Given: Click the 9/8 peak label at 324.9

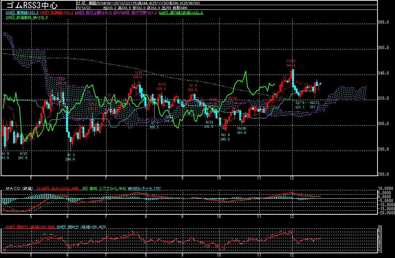Looking at the screenshot, I should tap(192, 87).
